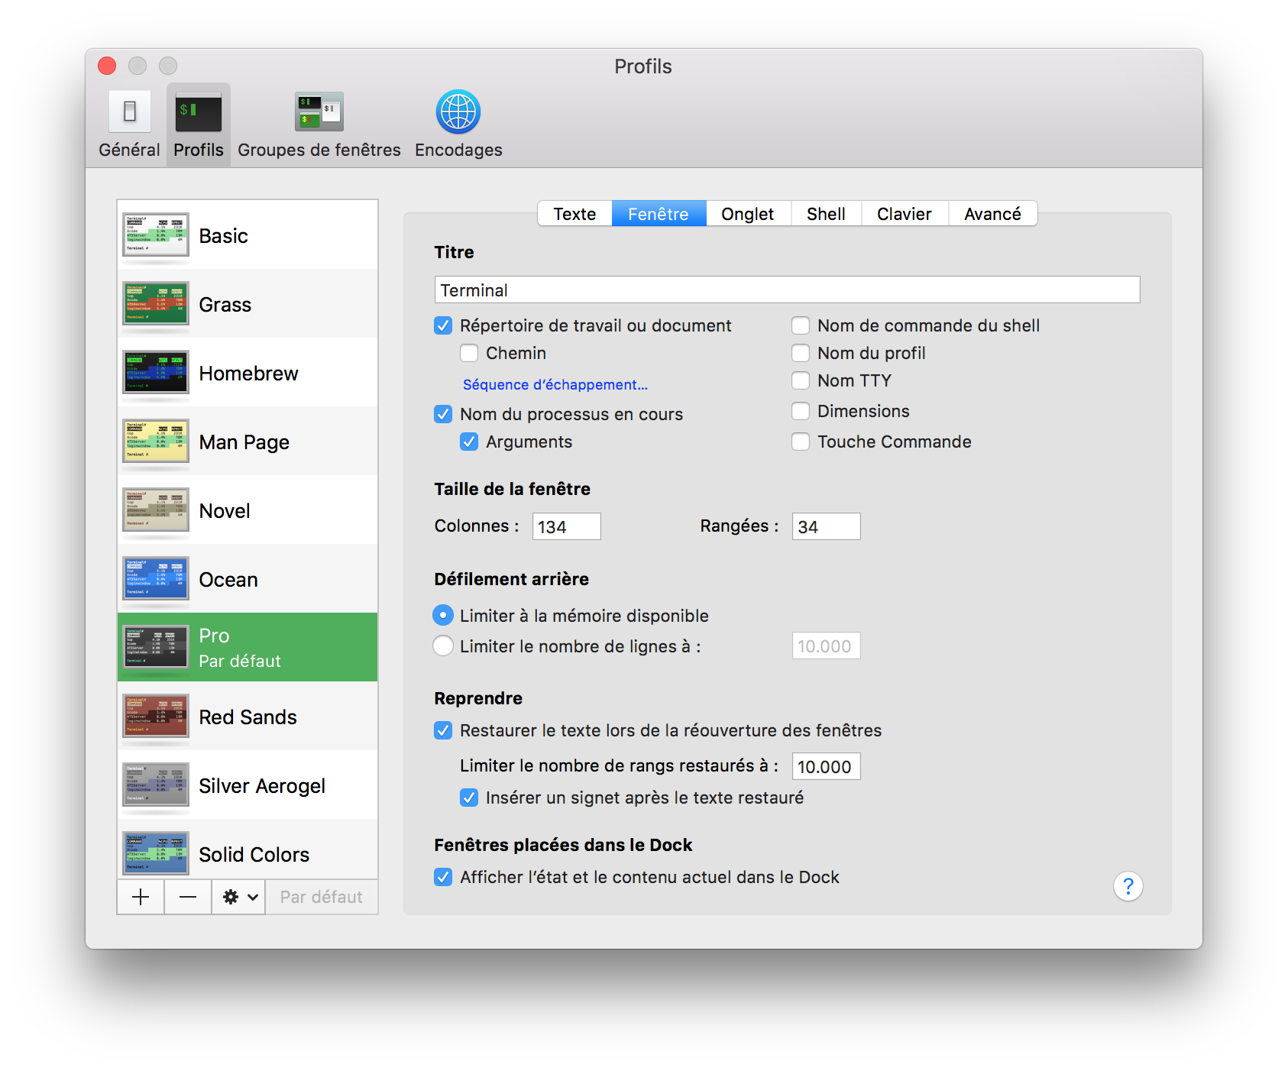1288x1071 pixels.
Task: Open the help question mark
Action: pos(1128,886)
